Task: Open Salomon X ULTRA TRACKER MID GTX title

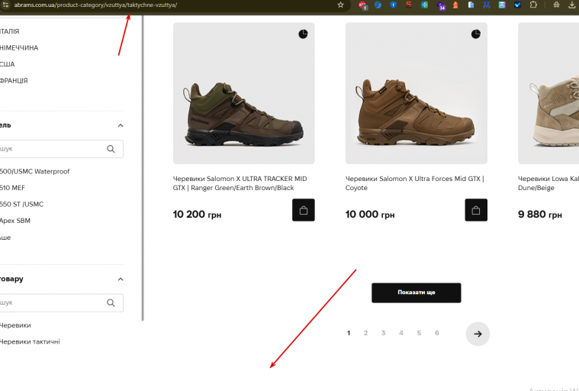Action: tap(240, 183)
